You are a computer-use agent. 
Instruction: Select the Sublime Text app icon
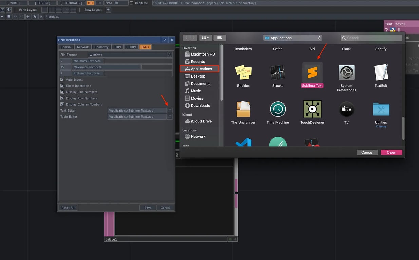(312, 72)
